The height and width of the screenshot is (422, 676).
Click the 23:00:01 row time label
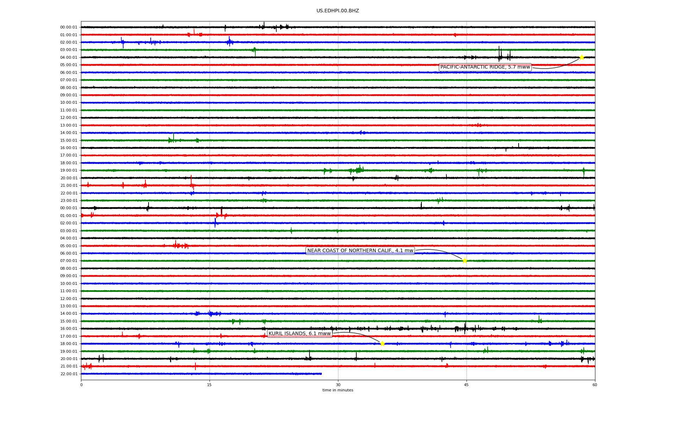click(69, 201)
